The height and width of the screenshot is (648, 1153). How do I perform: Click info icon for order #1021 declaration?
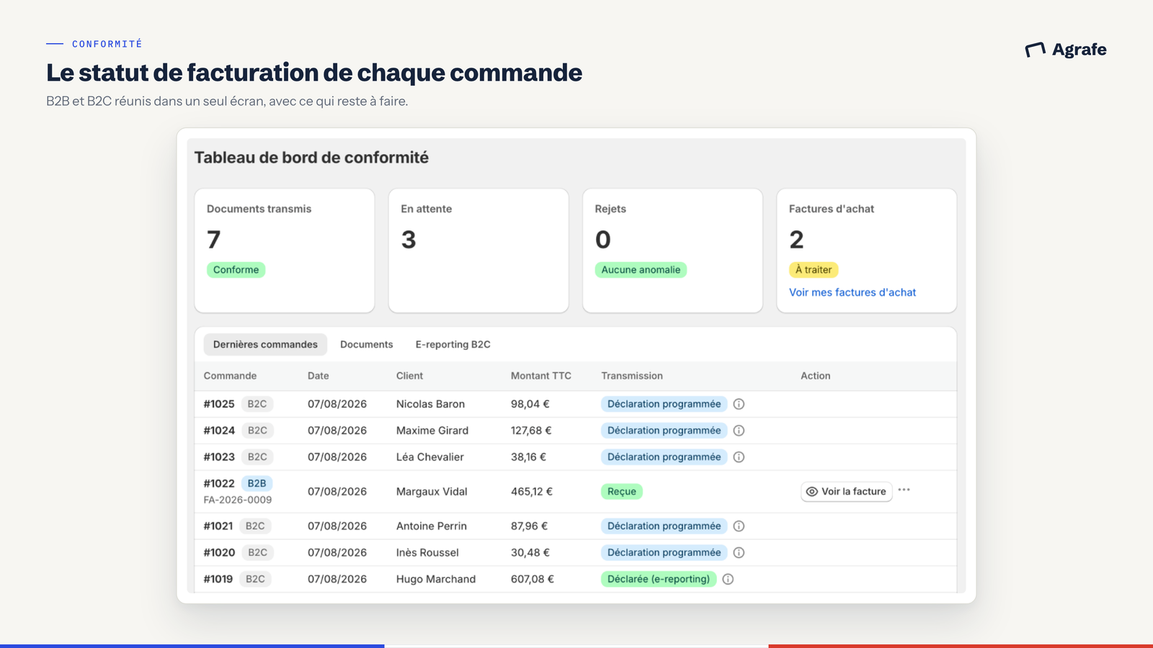[739, 526]
